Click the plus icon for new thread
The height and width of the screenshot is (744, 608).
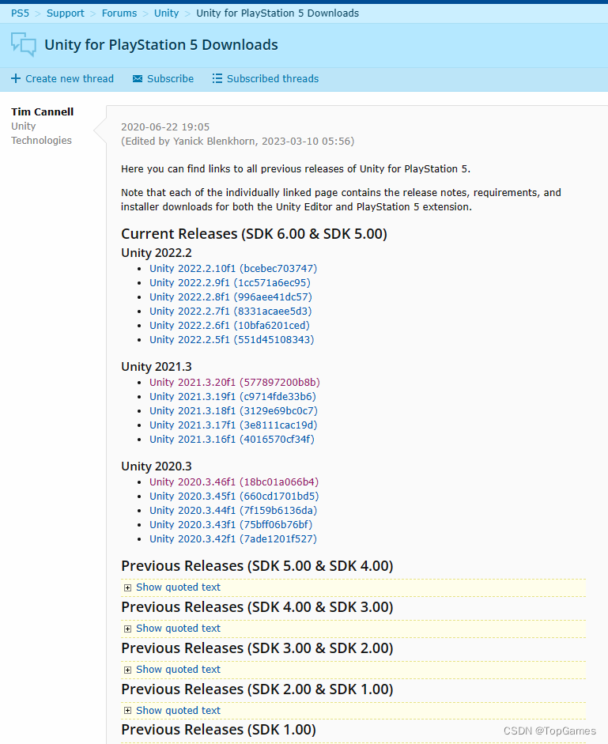(16, 78)
